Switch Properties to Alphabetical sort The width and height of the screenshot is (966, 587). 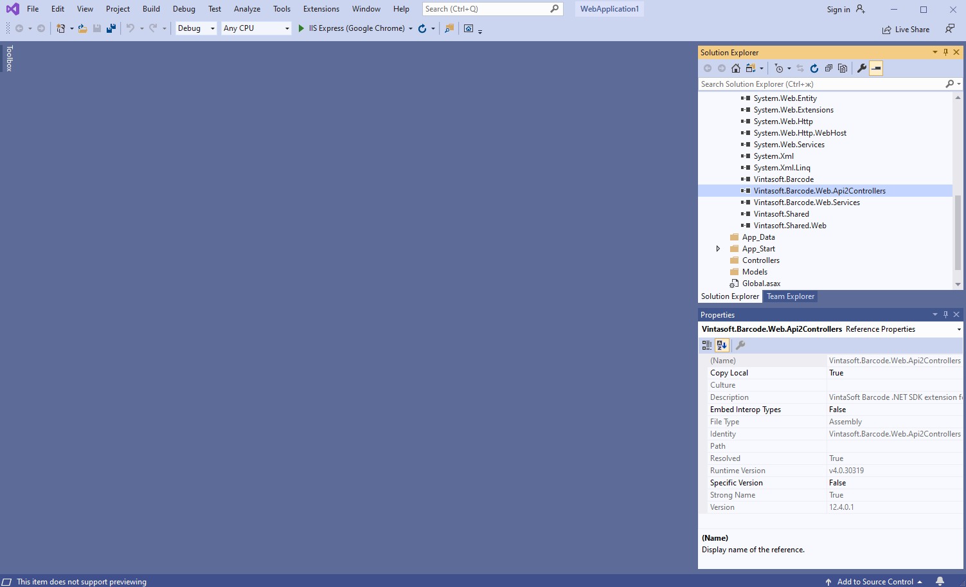[x=722, y=345]
